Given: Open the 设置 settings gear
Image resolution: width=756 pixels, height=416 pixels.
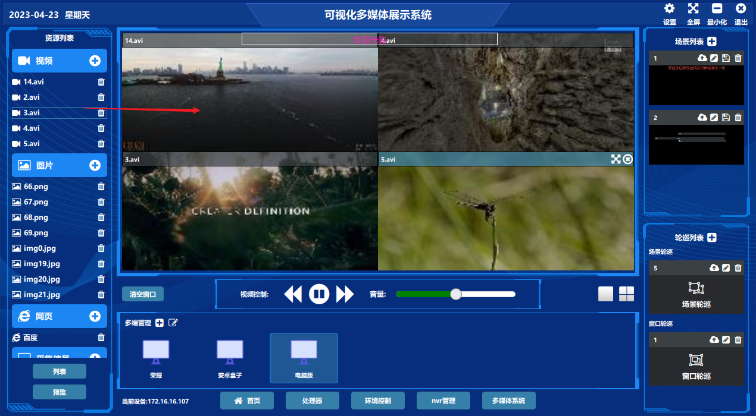Looking at the screenshot, I should pyautogui.click(x=670, y=8).
